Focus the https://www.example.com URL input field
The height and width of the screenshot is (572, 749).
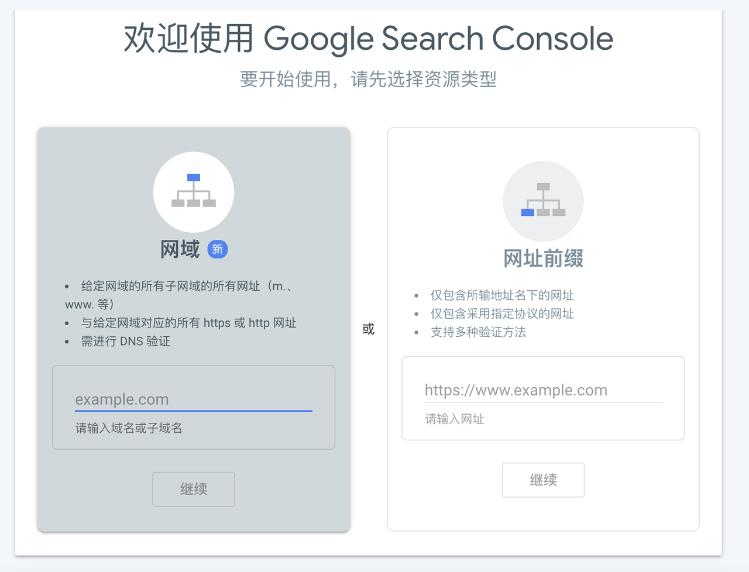point(543,390)
